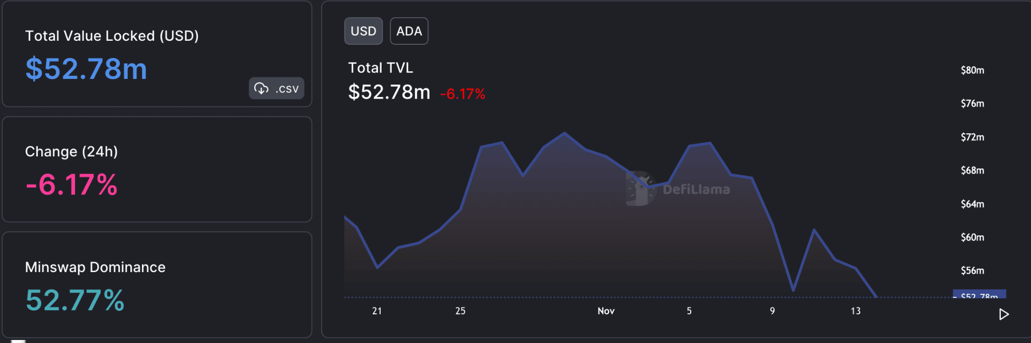Click the highlighted $52.78m axis marker

pos(979,295)
